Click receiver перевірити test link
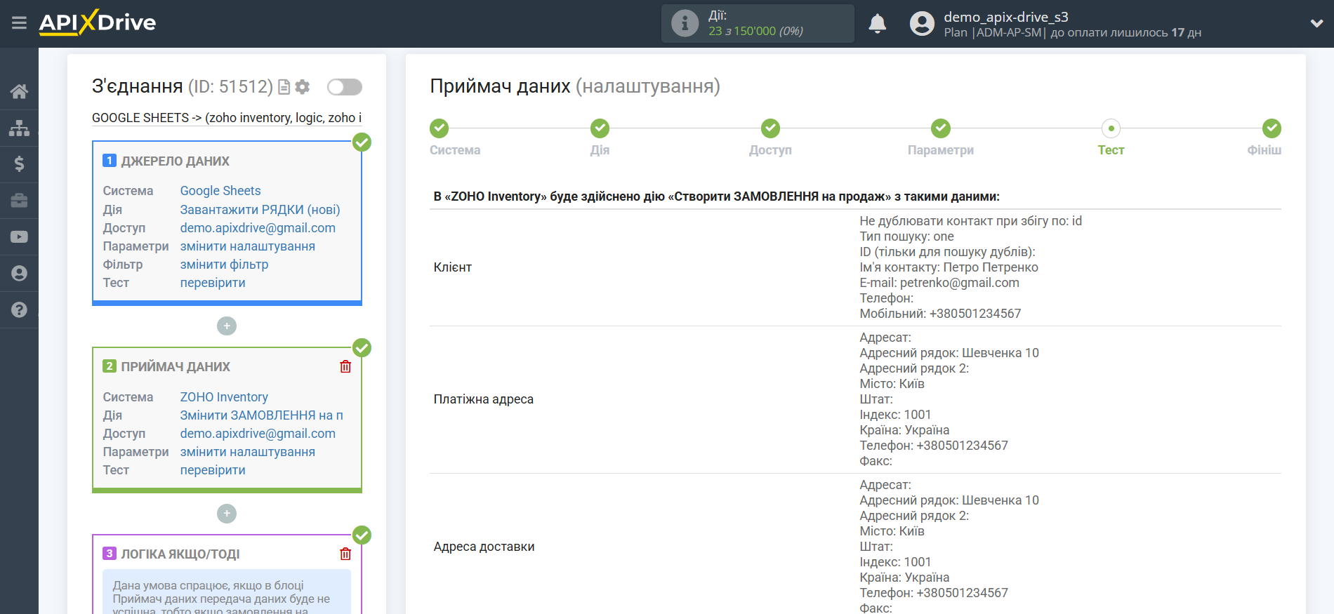The image size is (1334, 614). [x=213, y=470]
